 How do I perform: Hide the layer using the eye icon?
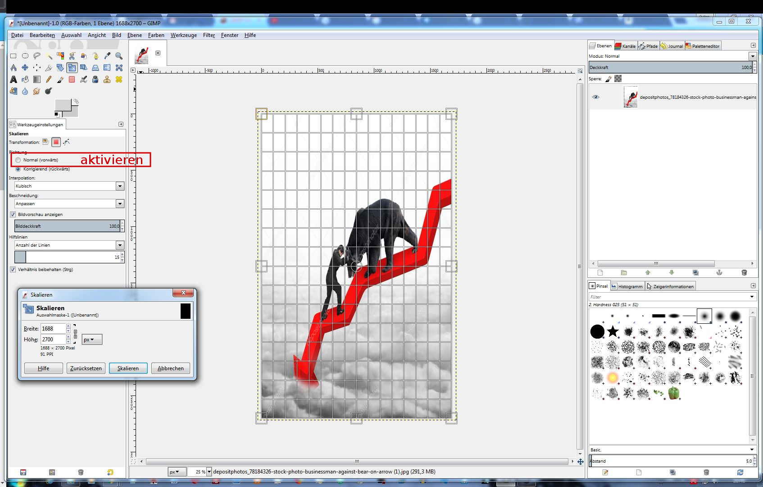(x=595, y=97)
